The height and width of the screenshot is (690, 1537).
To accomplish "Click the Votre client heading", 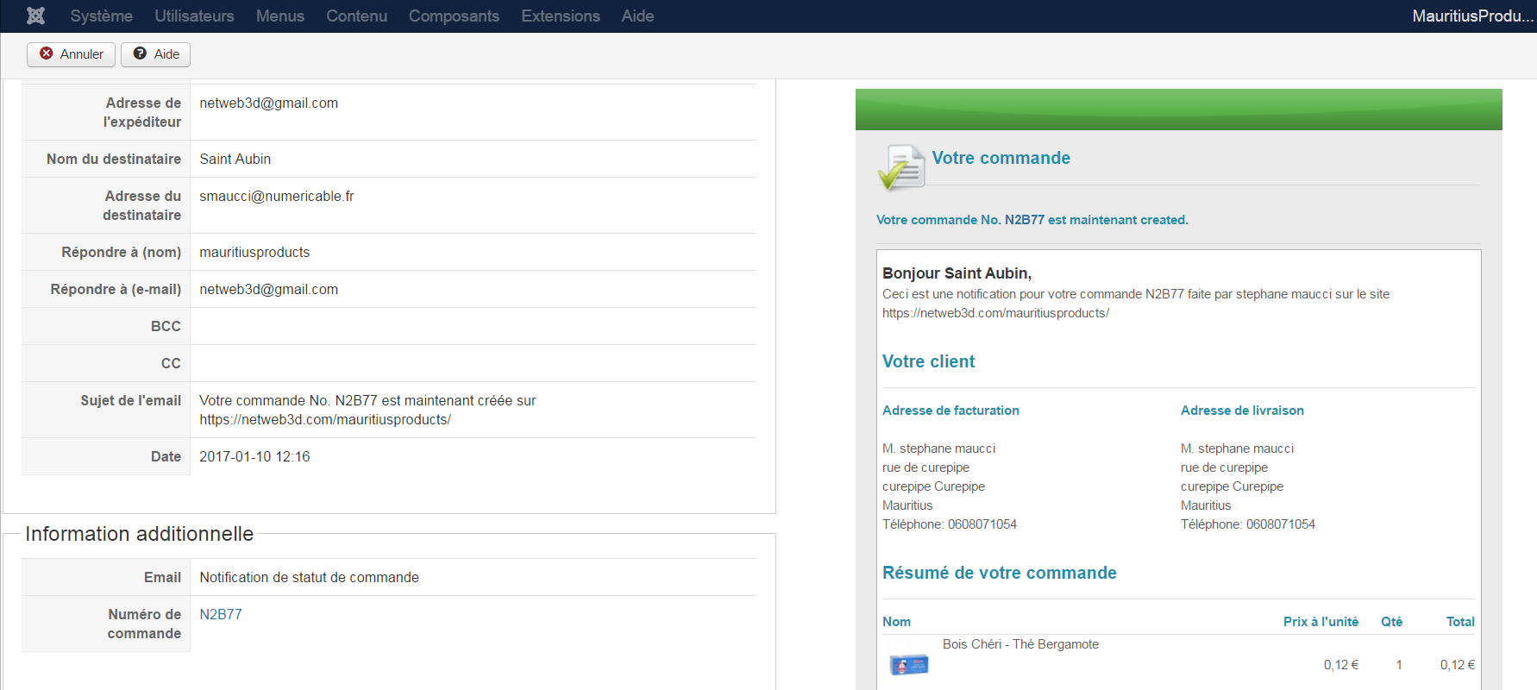I will 929,361.
